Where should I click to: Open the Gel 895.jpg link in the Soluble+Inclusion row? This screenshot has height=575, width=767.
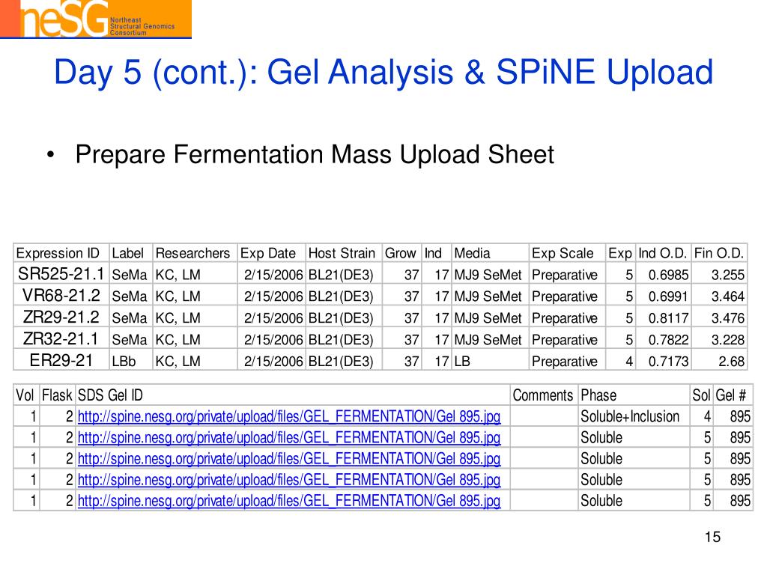coord(289,416)
